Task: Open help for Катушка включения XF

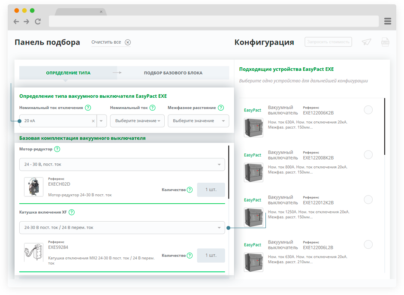Action: point(72,212)
